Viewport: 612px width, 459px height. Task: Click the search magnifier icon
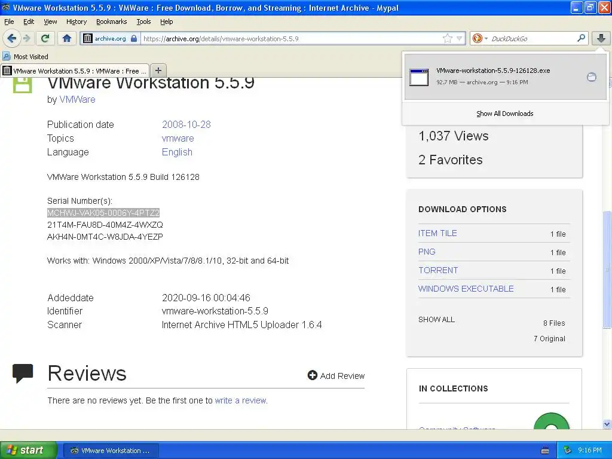(x=581, y=38)
